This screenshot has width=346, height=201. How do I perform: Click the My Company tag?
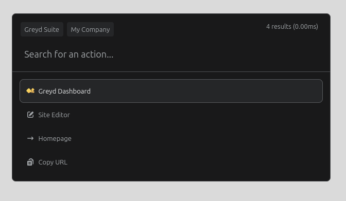click(90, 29)
